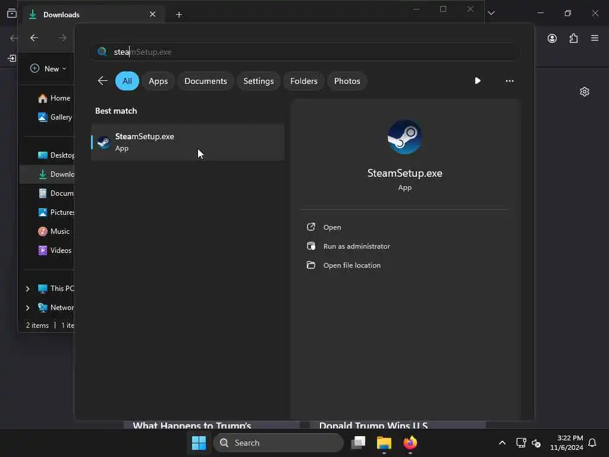609x457 pixels.
Task: Open file location of SteamSetup.exe
Action: (352, 265)
